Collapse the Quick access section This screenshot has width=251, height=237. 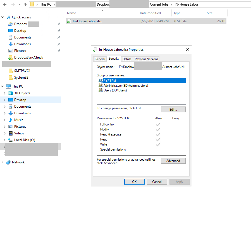coord(2,17)
